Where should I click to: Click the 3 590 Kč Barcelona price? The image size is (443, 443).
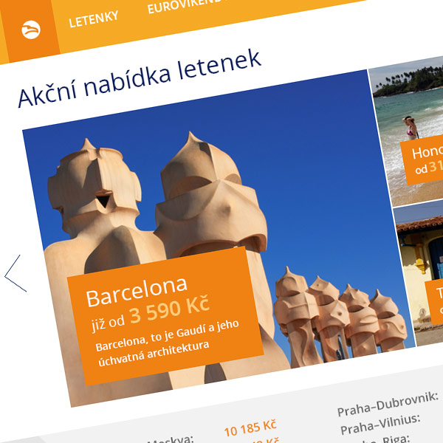pyautogui.click(x=169, y=309)
